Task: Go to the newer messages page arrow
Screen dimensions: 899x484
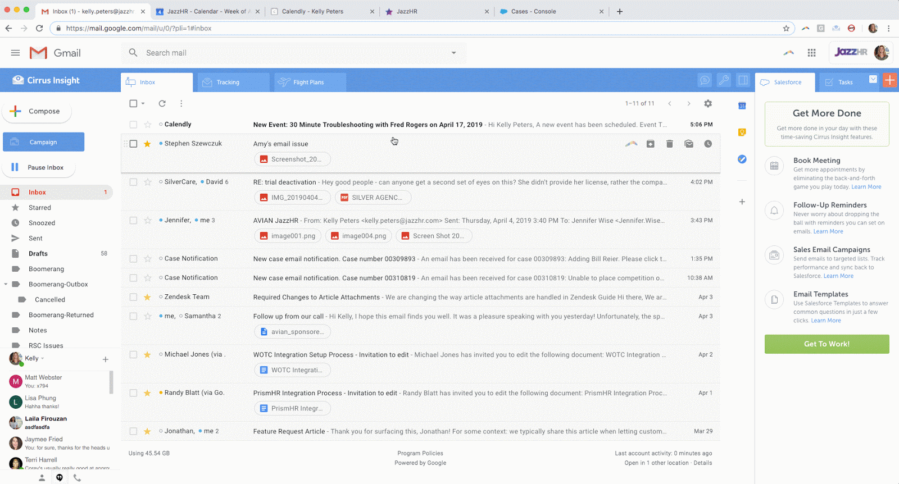Action: click(670, 103)
